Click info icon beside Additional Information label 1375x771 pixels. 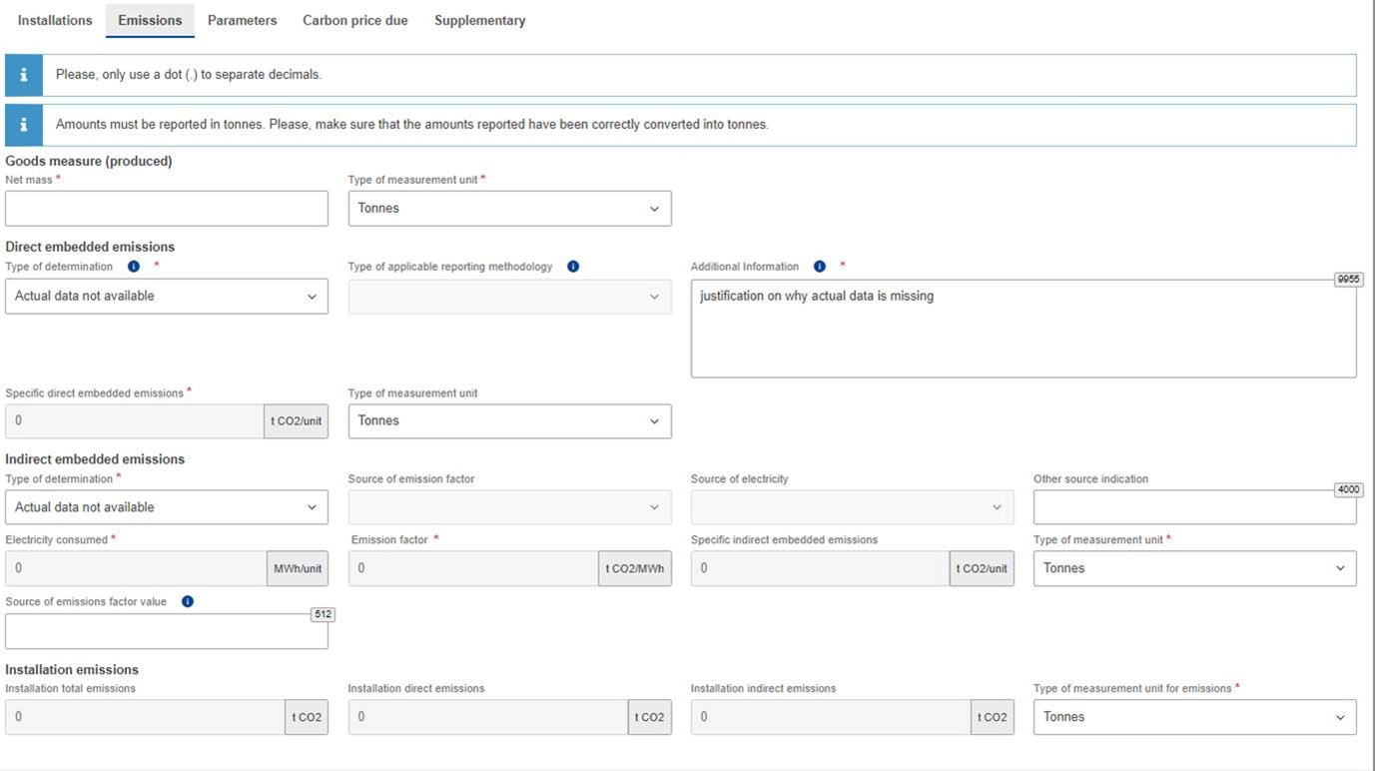coord(820,267)
